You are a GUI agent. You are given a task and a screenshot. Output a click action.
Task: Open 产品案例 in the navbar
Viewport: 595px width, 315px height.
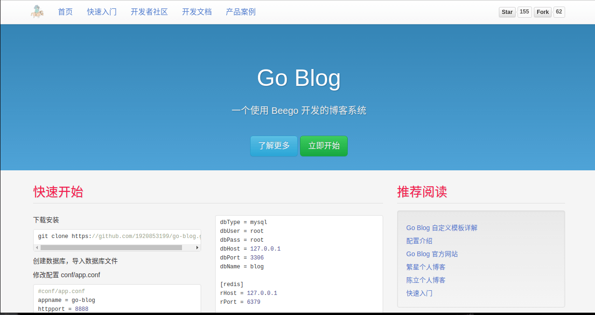[x=241, y=12]
